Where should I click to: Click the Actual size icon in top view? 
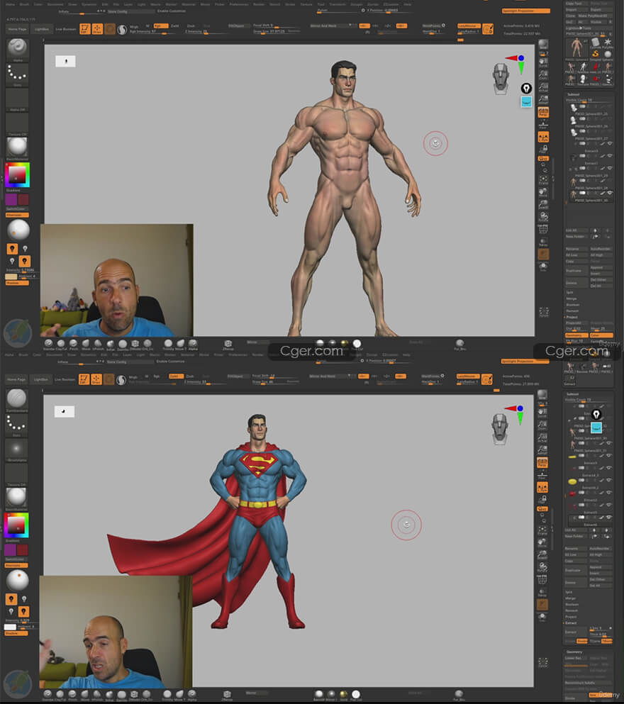click(x=543, y=86)
